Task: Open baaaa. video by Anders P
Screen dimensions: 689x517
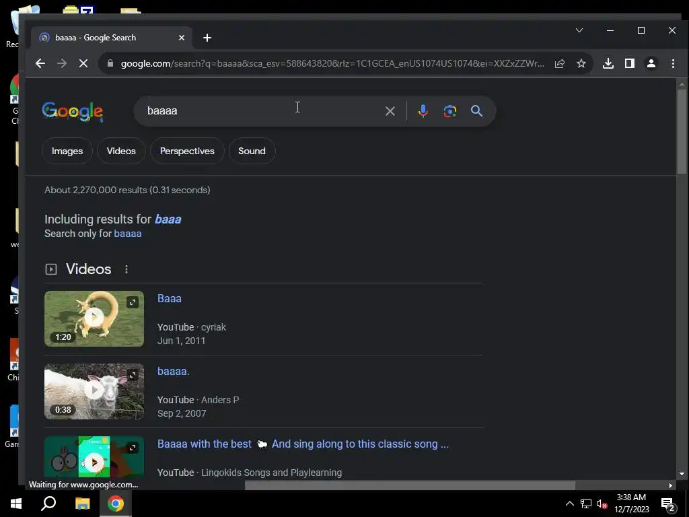Action: click(173, 371)
